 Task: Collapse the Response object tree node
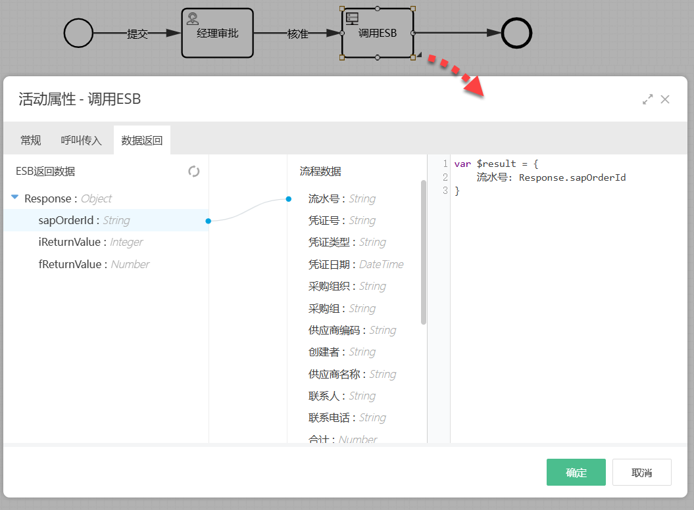point(14,198)
